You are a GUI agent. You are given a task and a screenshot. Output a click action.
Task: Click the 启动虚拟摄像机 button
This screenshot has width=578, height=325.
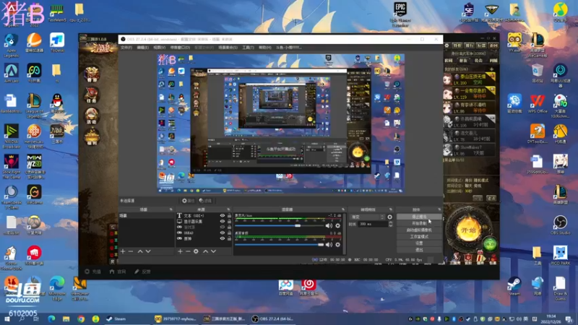419,230
